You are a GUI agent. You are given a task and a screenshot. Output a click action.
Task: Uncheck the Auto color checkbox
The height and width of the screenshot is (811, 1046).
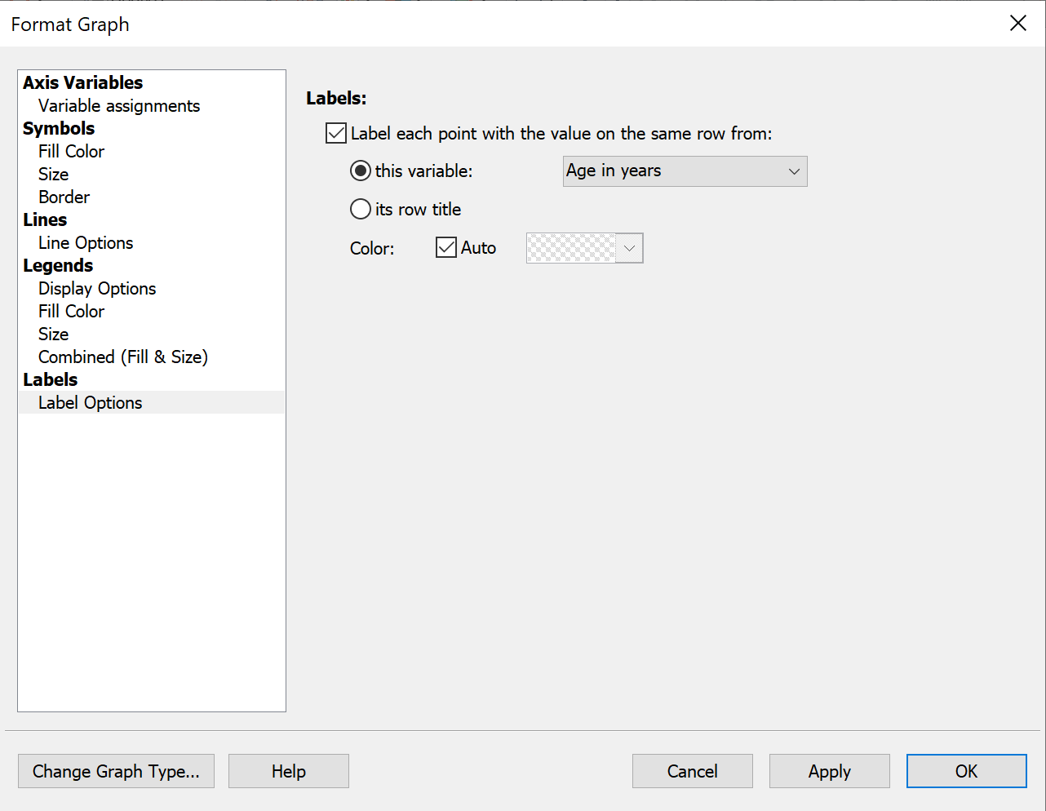click(446, 248)
